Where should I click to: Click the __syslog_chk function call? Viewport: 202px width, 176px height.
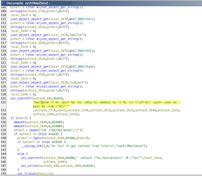pos(31,146)
